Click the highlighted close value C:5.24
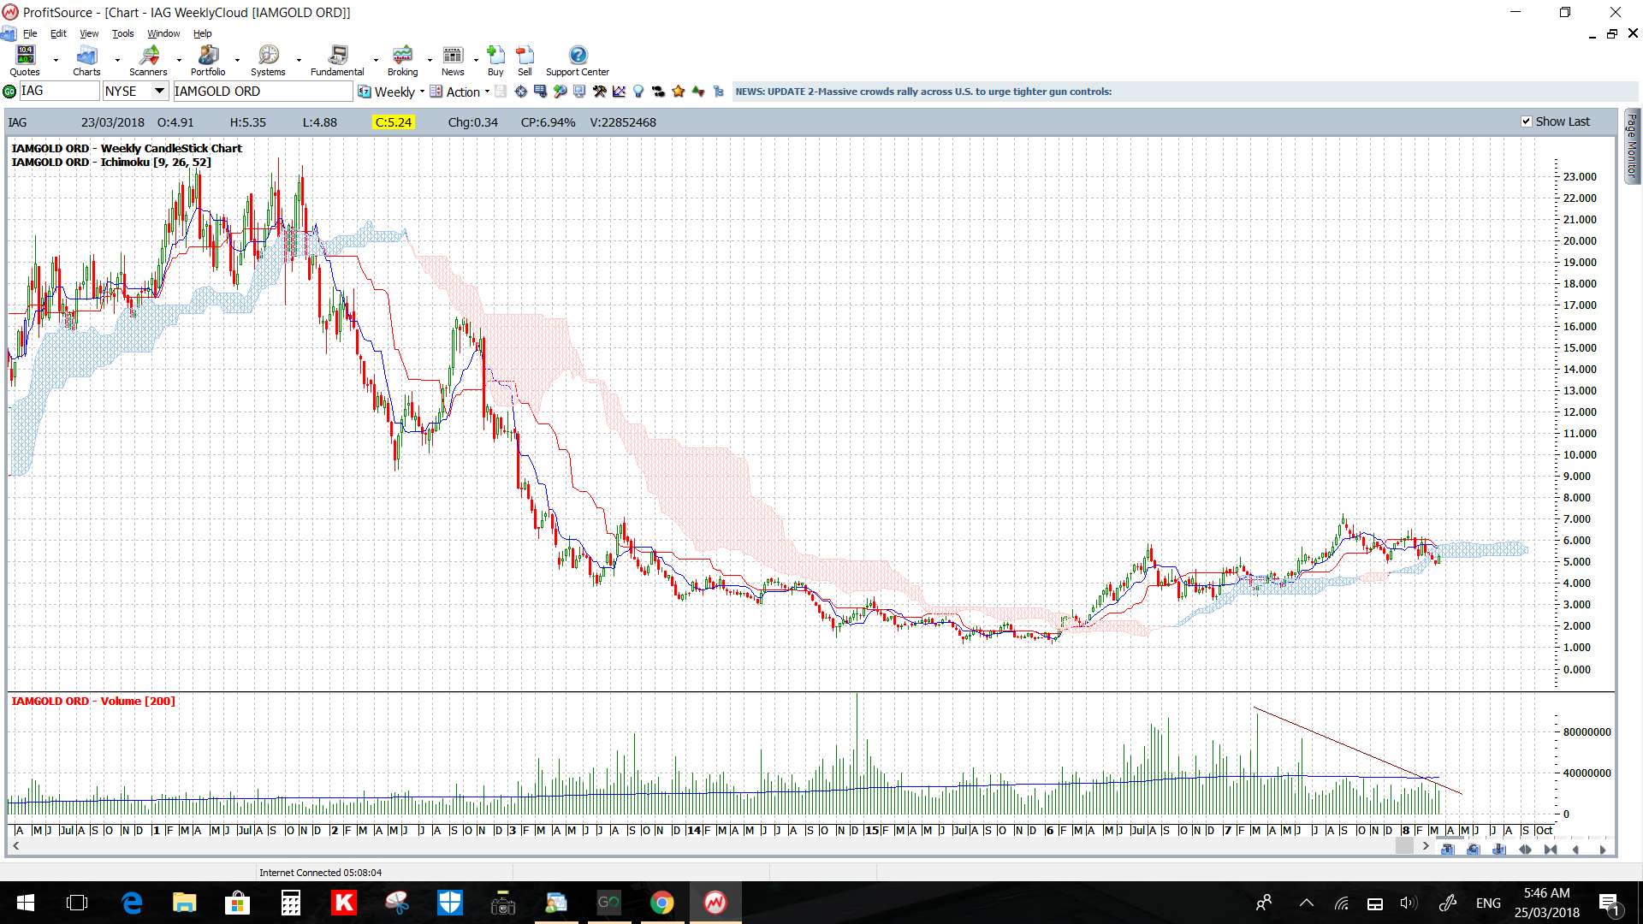 394,122
